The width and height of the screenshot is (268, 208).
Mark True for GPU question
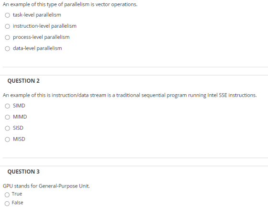pyautogui.click(x=7, y=195)
